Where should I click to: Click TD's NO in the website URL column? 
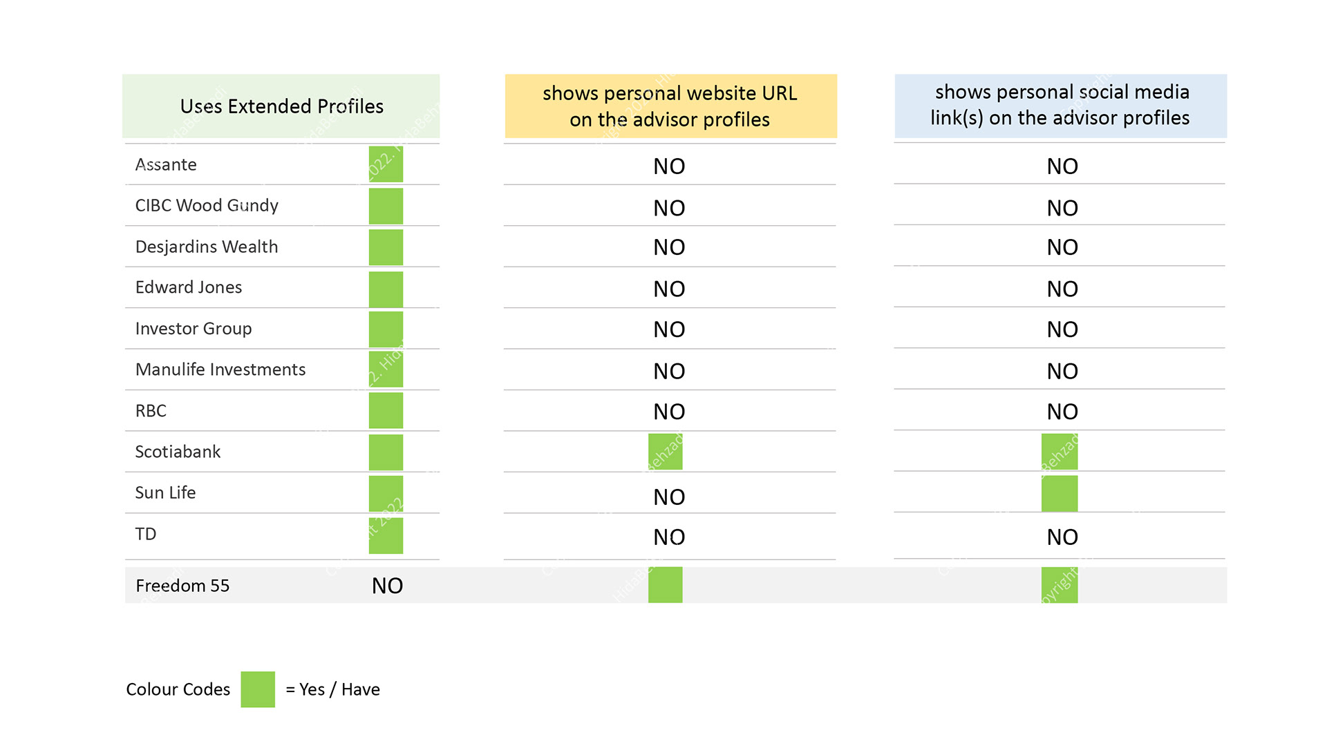(x=669, y=537)
